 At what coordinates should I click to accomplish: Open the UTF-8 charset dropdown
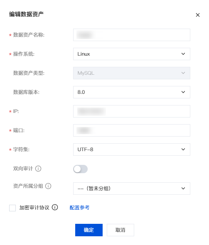(132, 149)
